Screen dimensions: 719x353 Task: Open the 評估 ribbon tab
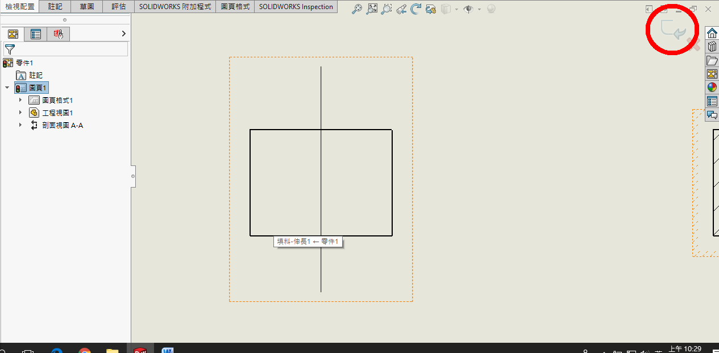(x=118, y=7)
